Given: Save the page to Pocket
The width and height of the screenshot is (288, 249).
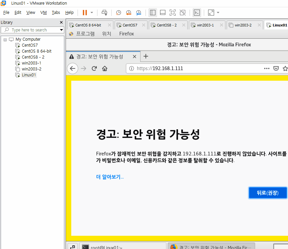Looking at the screenshot, I should point(276,68).
